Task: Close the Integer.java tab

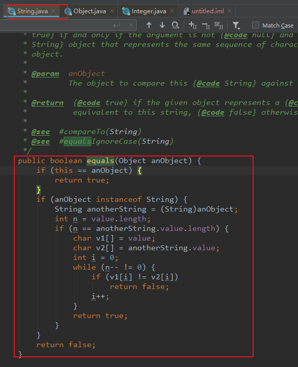Action: [x=172, y=11]
